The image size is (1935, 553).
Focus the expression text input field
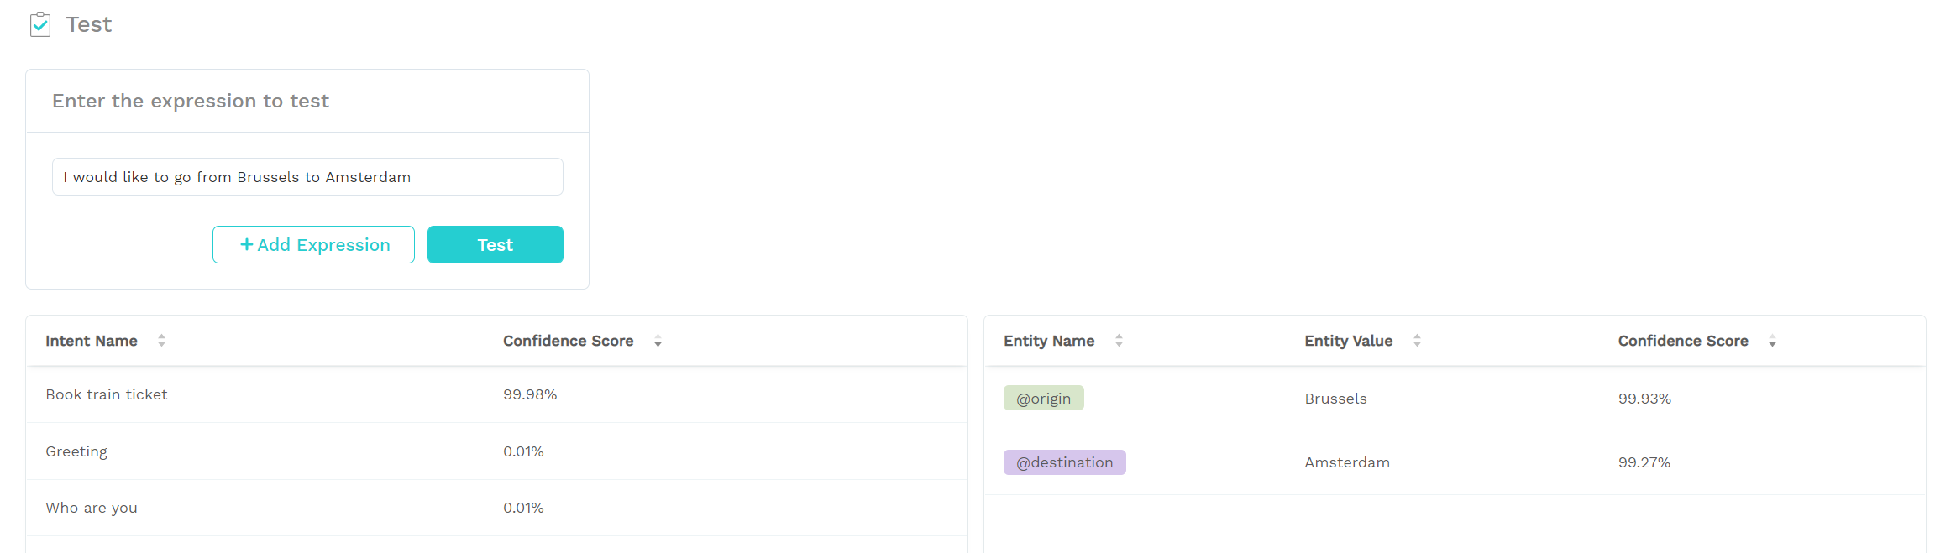point(307,177)
